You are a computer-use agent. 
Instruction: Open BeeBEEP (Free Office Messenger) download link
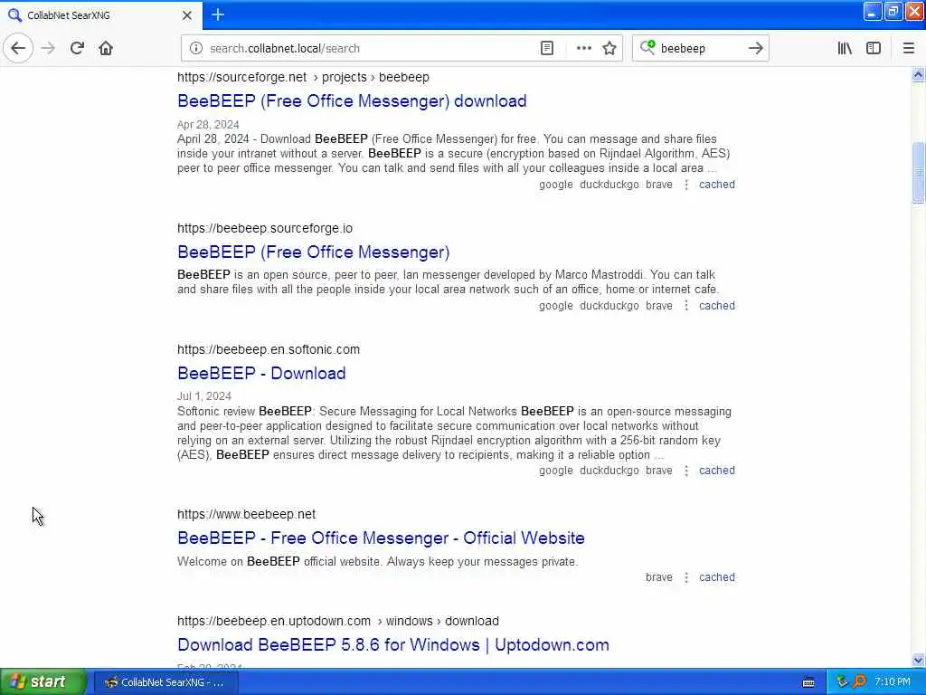(x=352, y=101)
